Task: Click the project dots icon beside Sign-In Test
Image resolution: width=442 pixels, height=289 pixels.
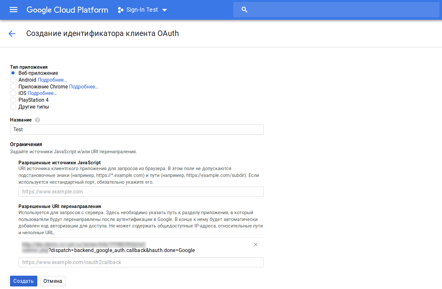Action: coord(121,10)
